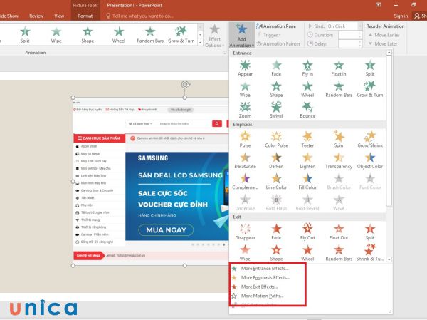The width and height of the screenshot is (427, 320).
Task: Select the Lighten emphasis effect
Action: tap(307, 160)
